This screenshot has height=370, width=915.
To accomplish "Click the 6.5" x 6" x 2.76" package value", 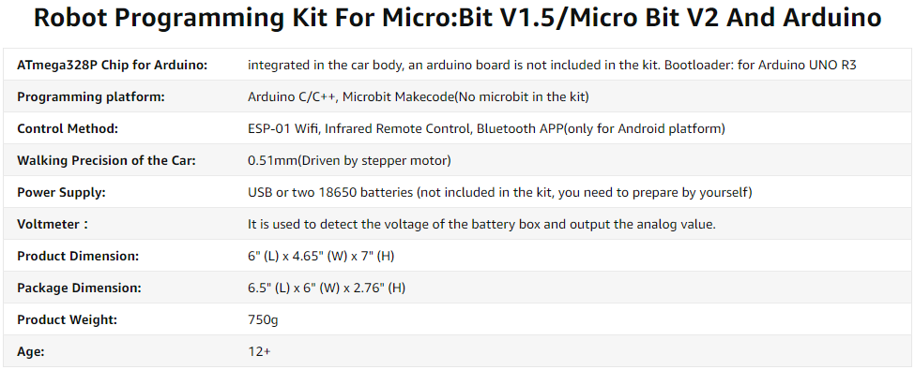I will coord(327,288).
